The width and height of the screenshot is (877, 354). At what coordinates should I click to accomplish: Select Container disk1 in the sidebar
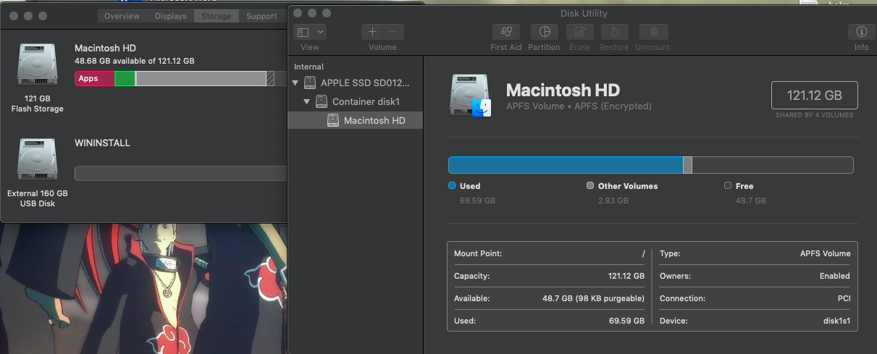[x=365, y=102]
